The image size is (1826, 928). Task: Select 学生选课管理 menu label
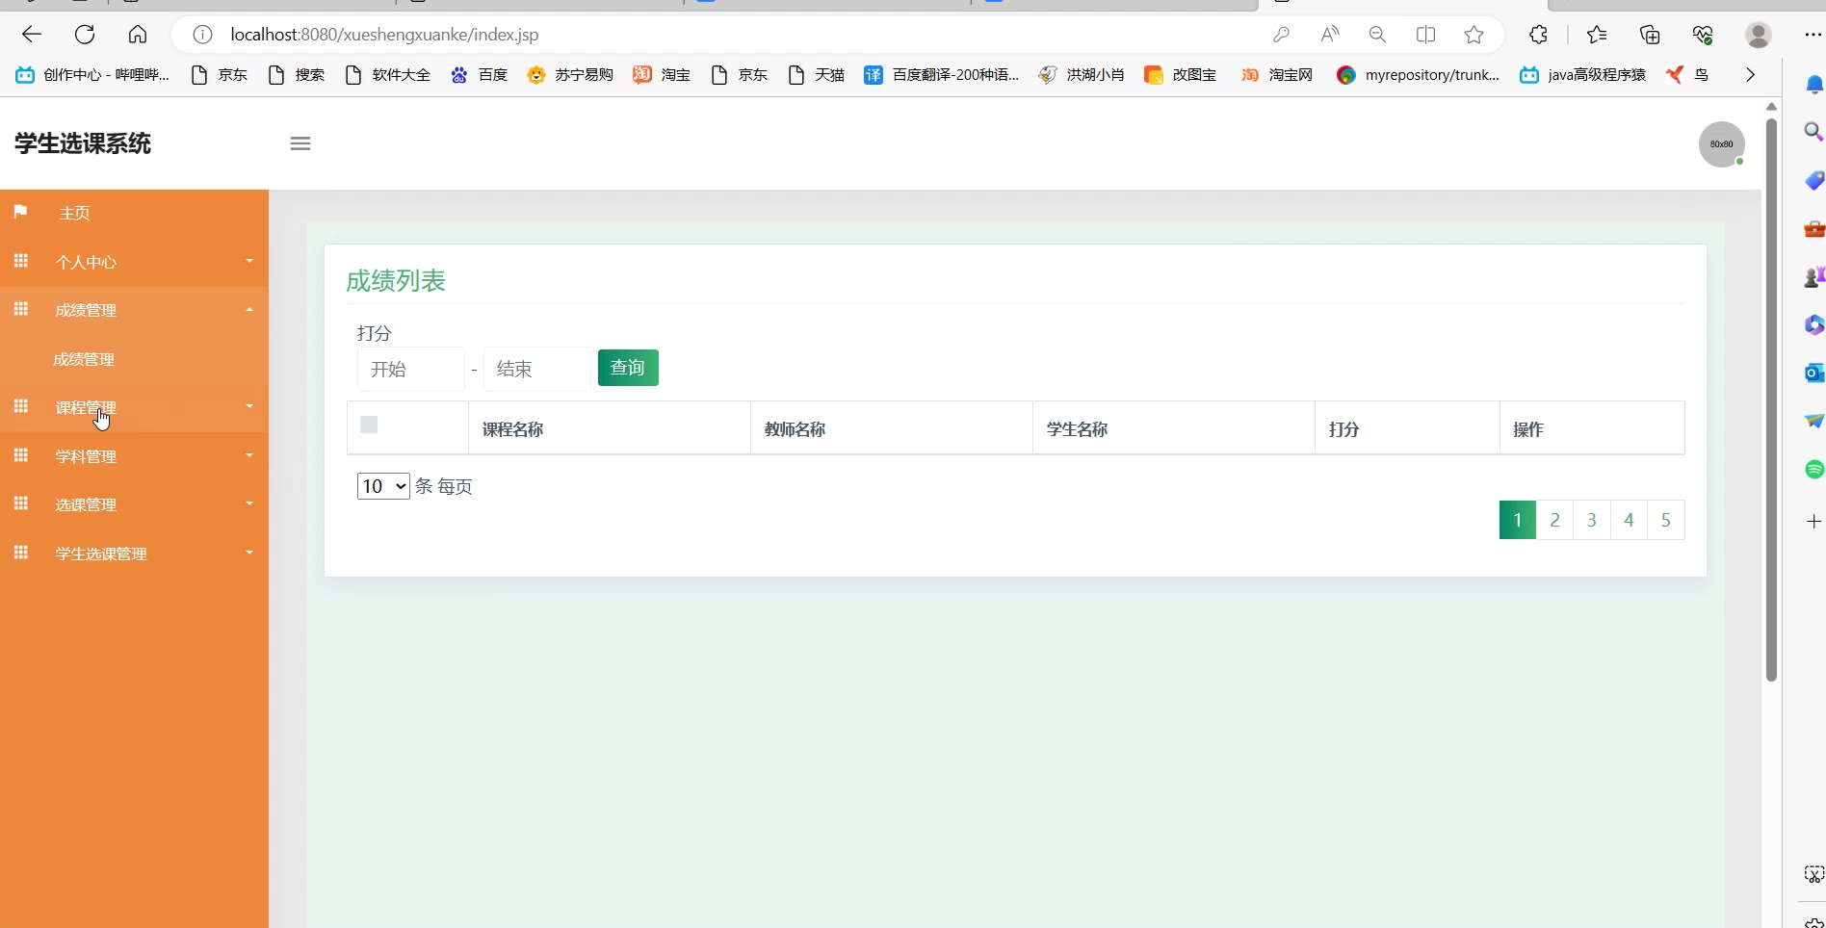(x=101, y=554)
